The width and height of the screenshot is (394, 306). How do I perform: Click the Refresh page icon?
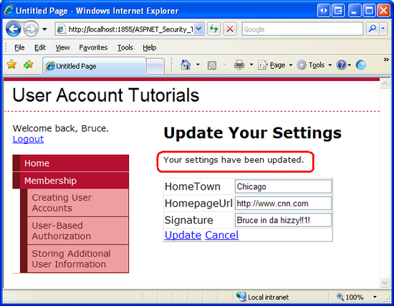click(x=214, y=29)
